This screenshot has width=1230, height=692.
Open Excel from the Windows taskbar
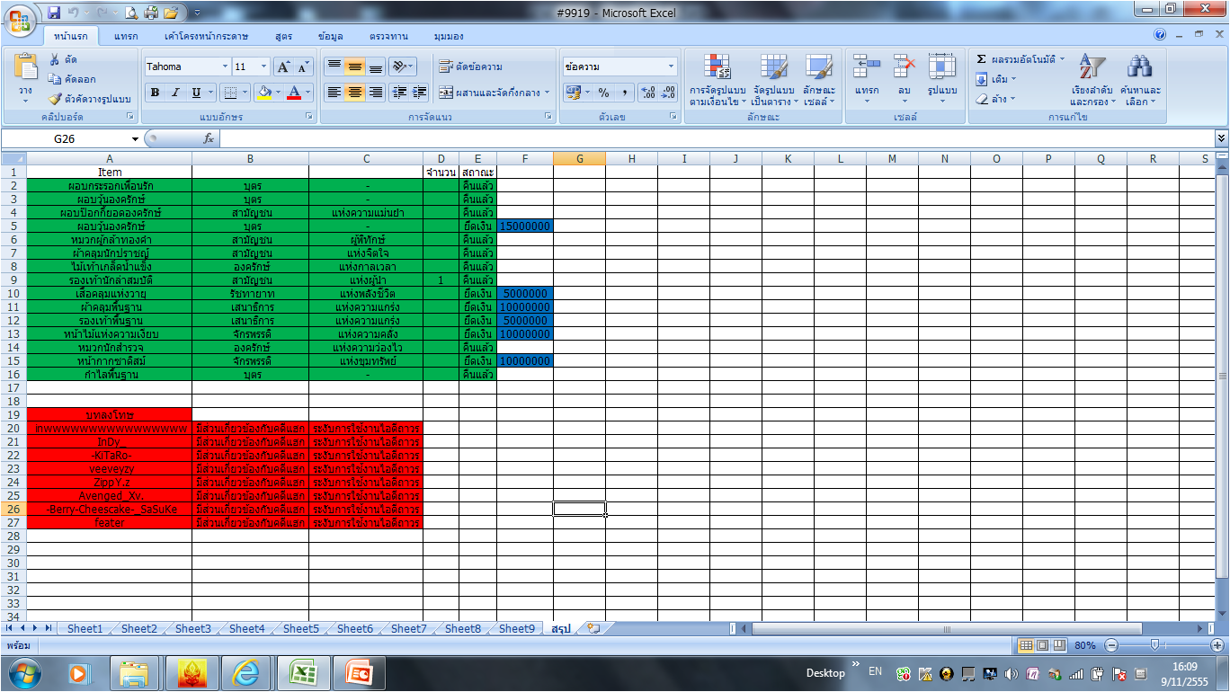coord(303,672)
